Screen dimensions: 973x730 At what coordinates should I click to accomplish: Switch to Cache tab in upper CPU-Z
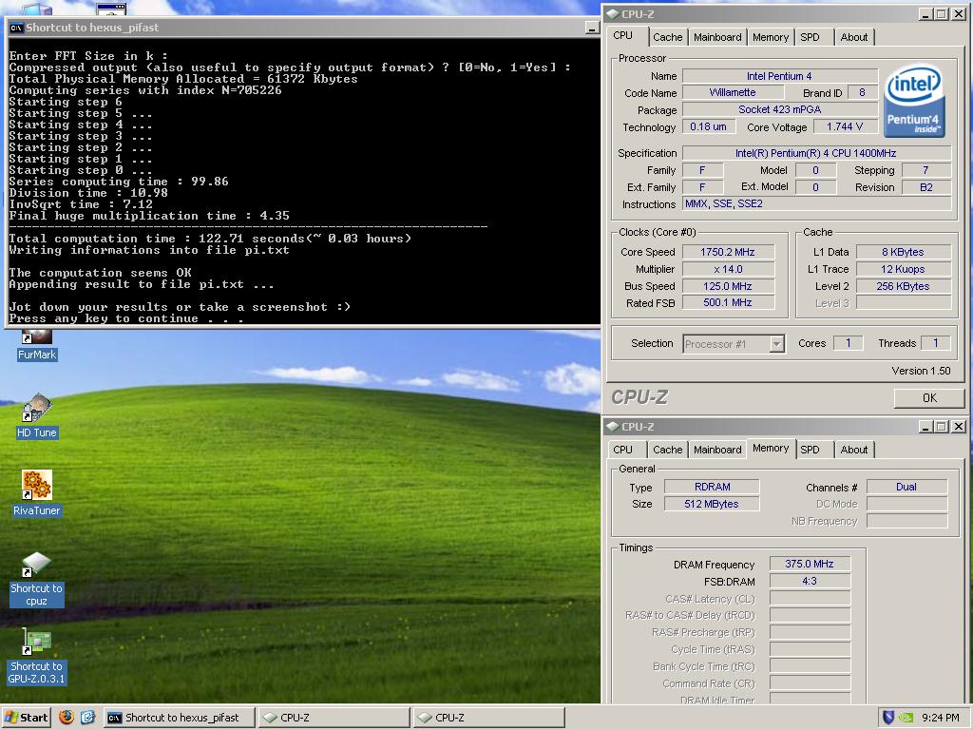667,37
